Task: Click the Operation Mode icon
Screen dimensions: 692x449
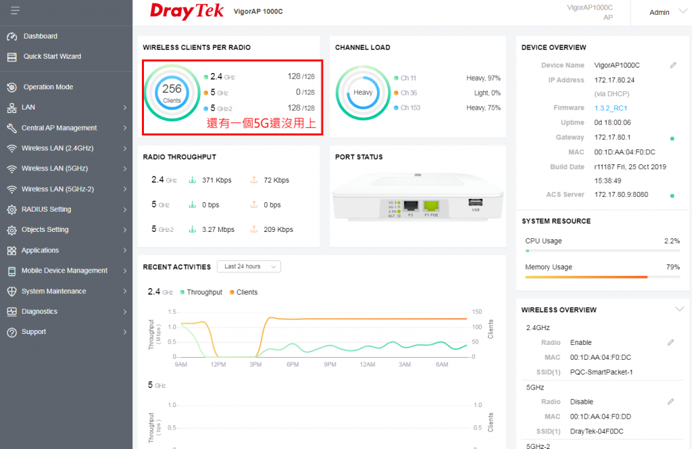Action: coord(12,87)
